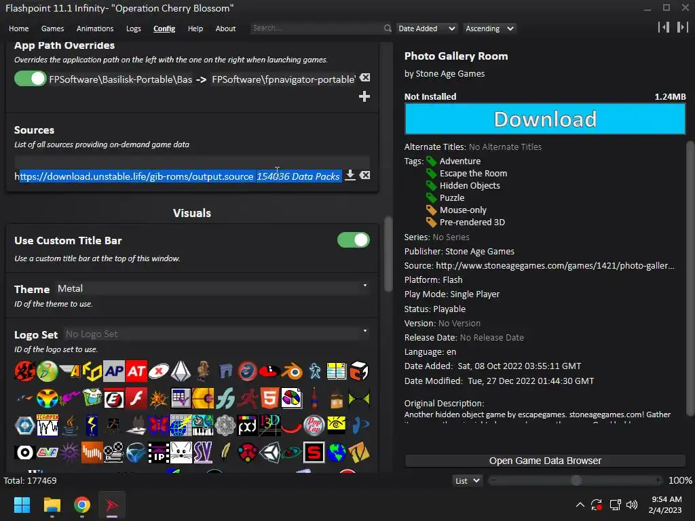Image resolution: width=695 pixels, height=521 pixels.
Task: Click the Pre-rendered 3D tag
Action: [x=472, y=222]
